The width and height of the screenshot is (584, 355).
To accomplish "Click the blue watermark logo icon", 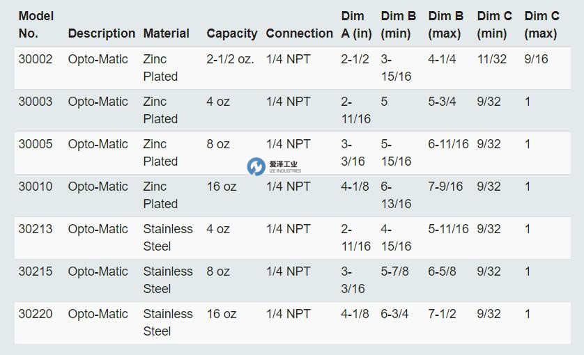I will pyautogui.click(x=256, y=166).
